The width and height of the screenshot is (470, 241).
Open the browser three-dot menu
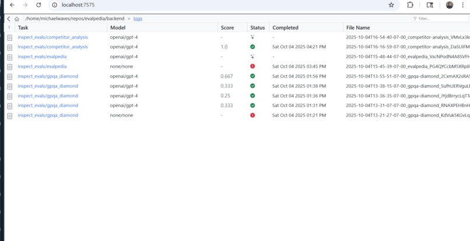(x=463, y=5)
